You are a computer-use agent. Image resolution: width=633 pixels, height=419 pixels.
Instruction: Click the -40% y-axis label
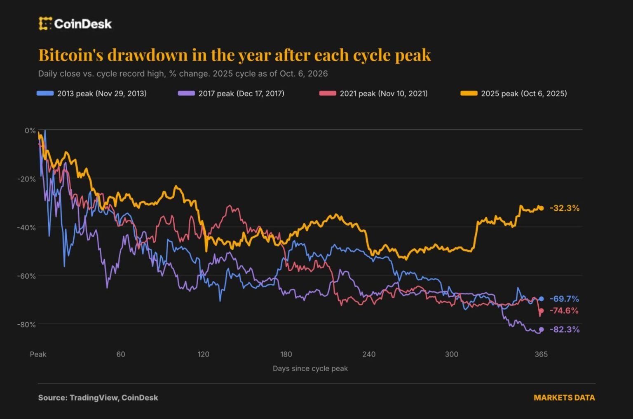tap(26, 228)
